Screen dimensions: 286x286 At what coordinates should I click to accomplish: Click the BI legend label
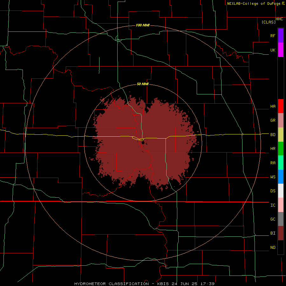coord(273,233)
